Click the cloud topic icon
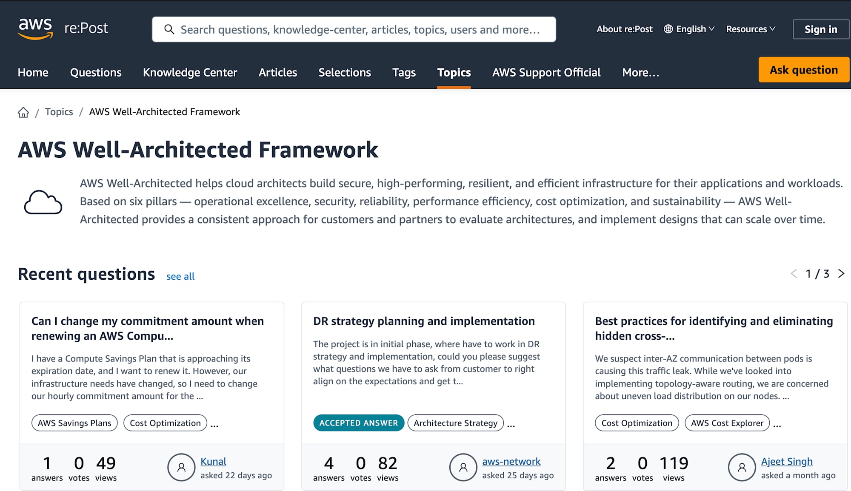 43,202
